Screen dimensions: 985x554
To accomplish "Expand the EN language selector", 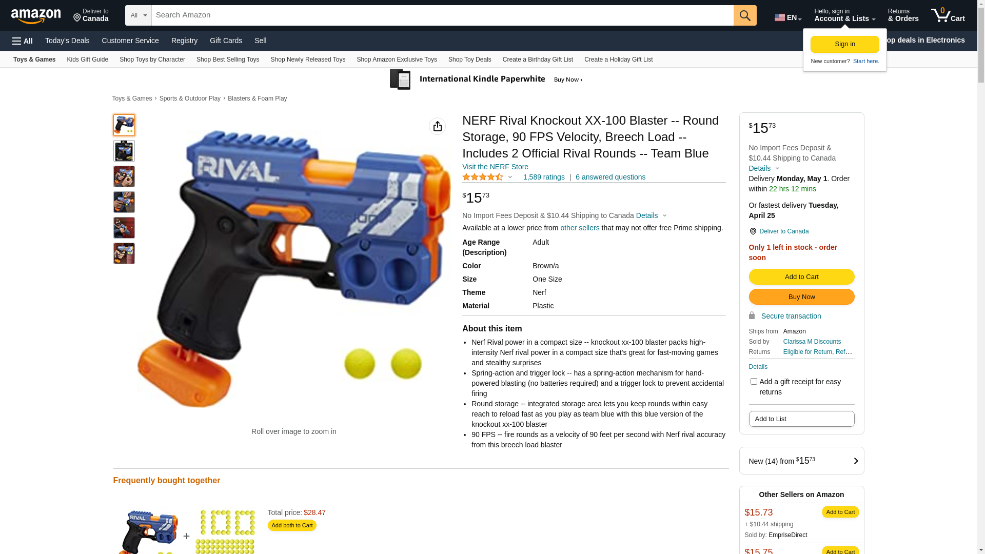I will [788, 17].
